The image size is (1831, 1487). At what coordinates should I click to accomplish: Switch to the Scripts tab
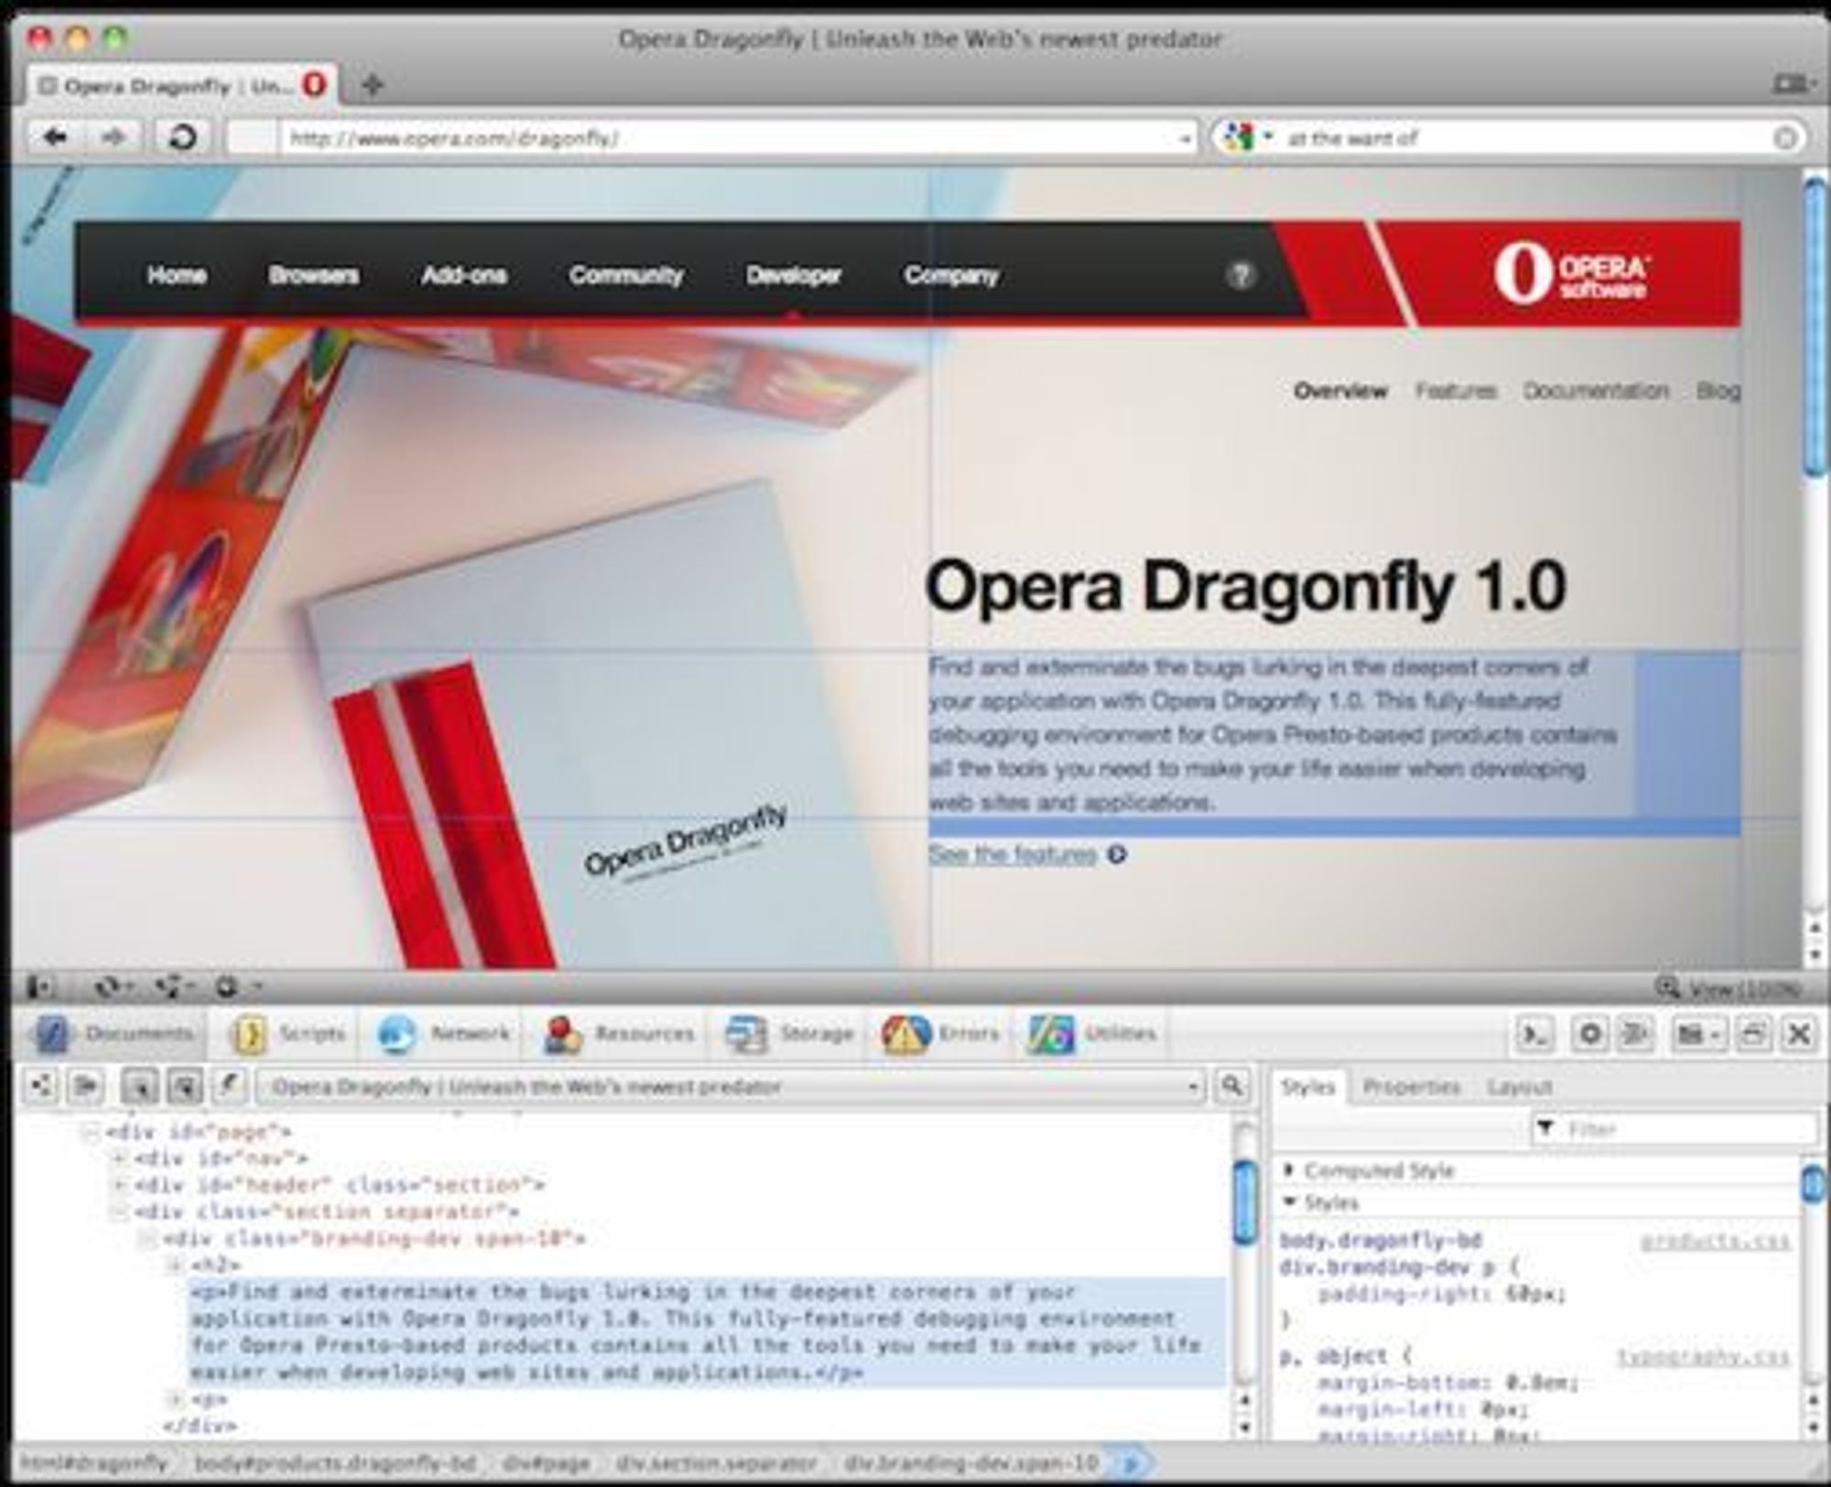(x=287, y=1035)
